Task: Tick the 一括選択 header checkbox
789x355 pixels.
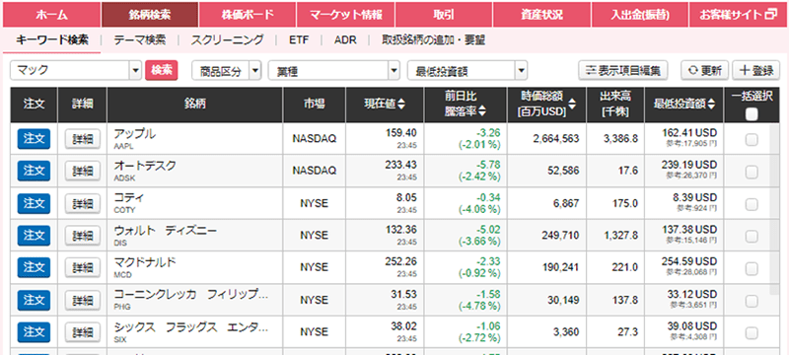Action: (x=752, y=115)
